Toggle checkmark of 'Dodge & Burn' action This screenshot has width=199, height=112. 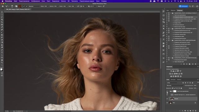tap(167, 23)
